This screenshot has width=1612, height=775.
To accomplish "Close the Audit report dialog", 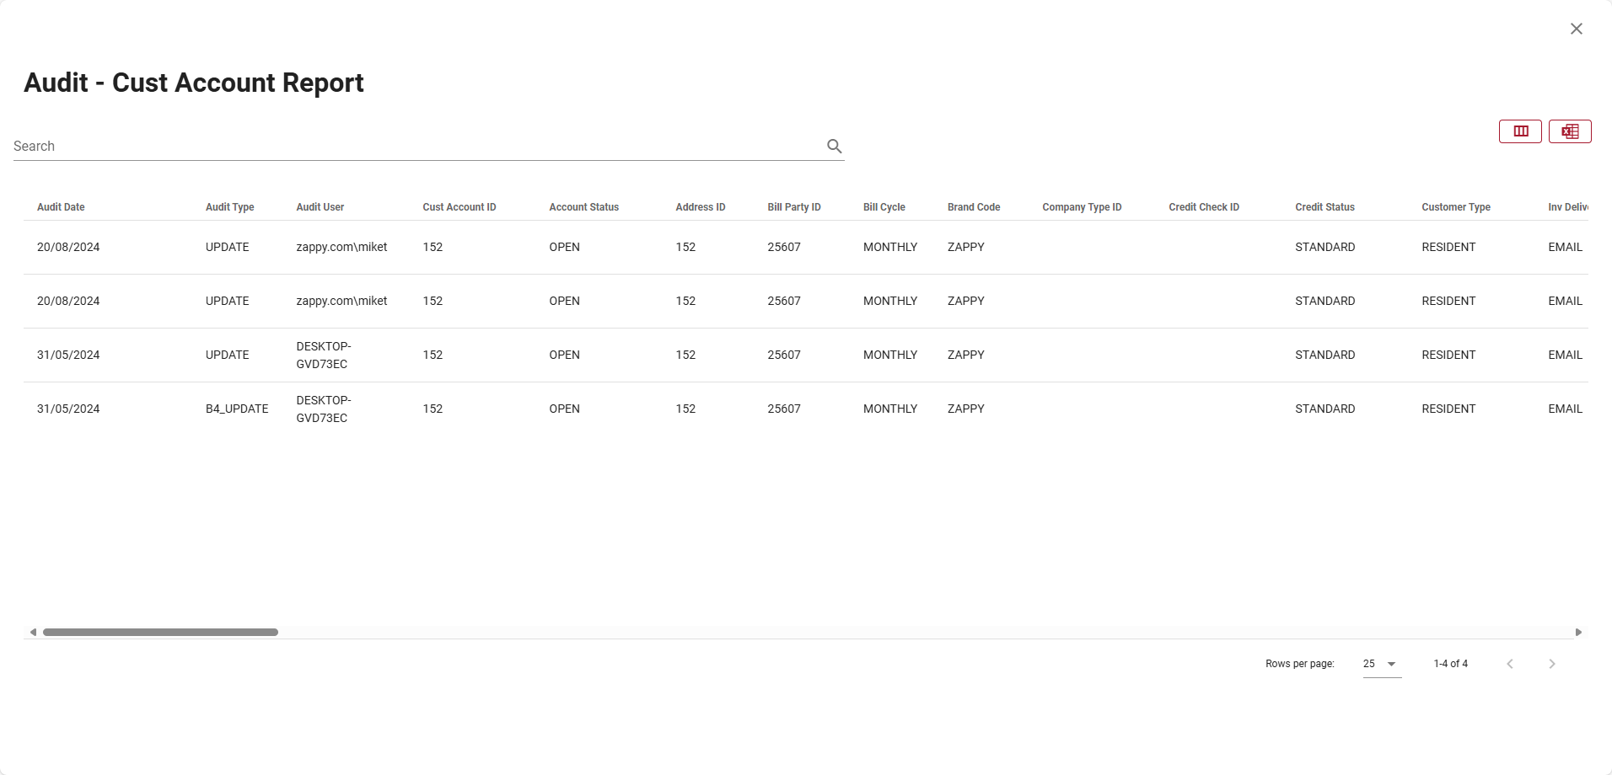I will pyautogui.click(x=1576, y=29).
